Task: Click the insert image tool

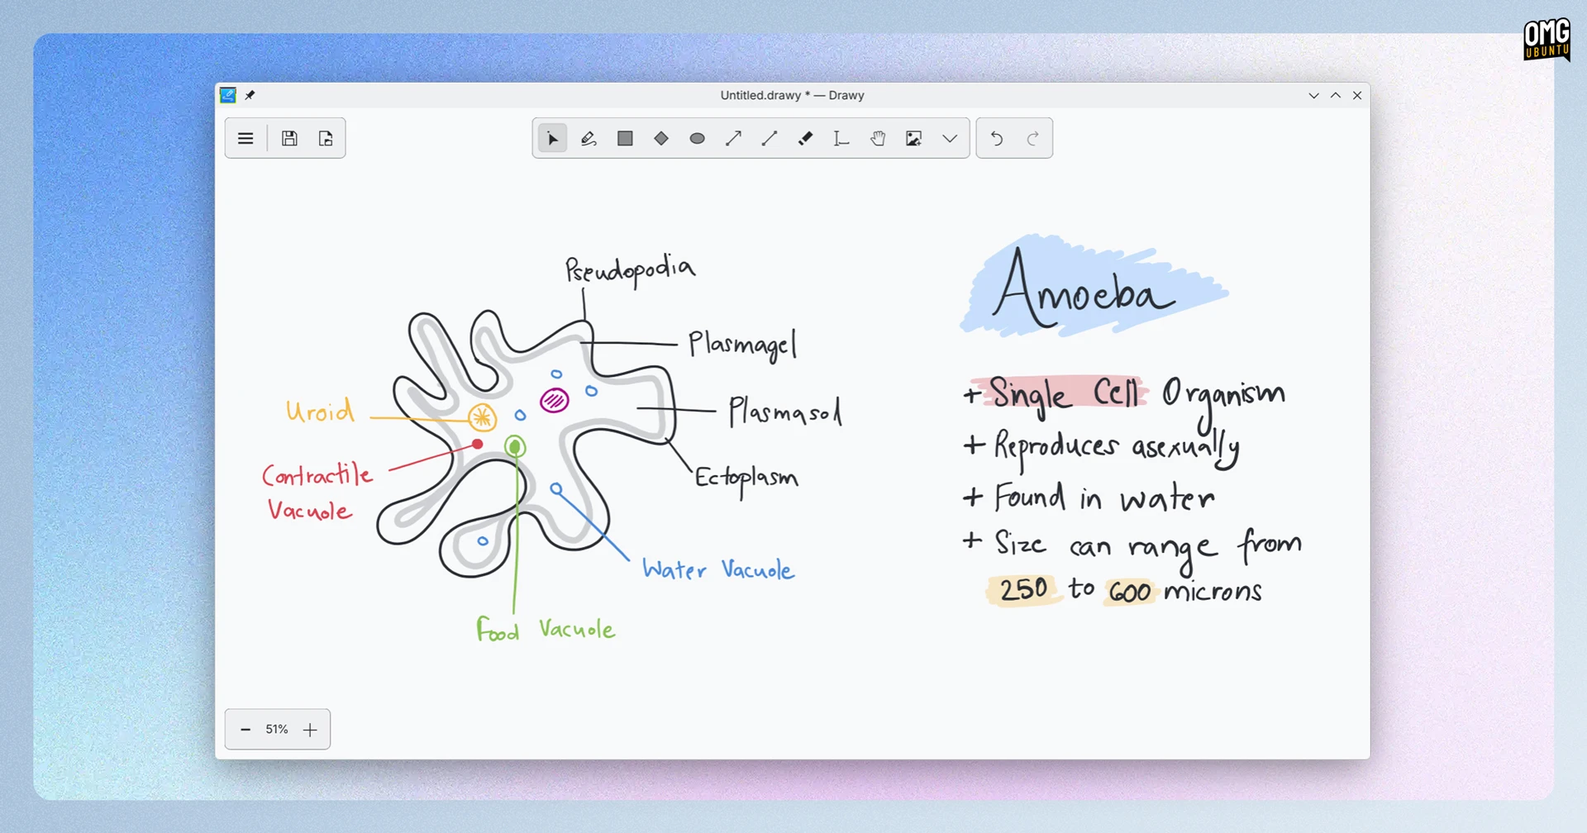Action: coord(914,139)
